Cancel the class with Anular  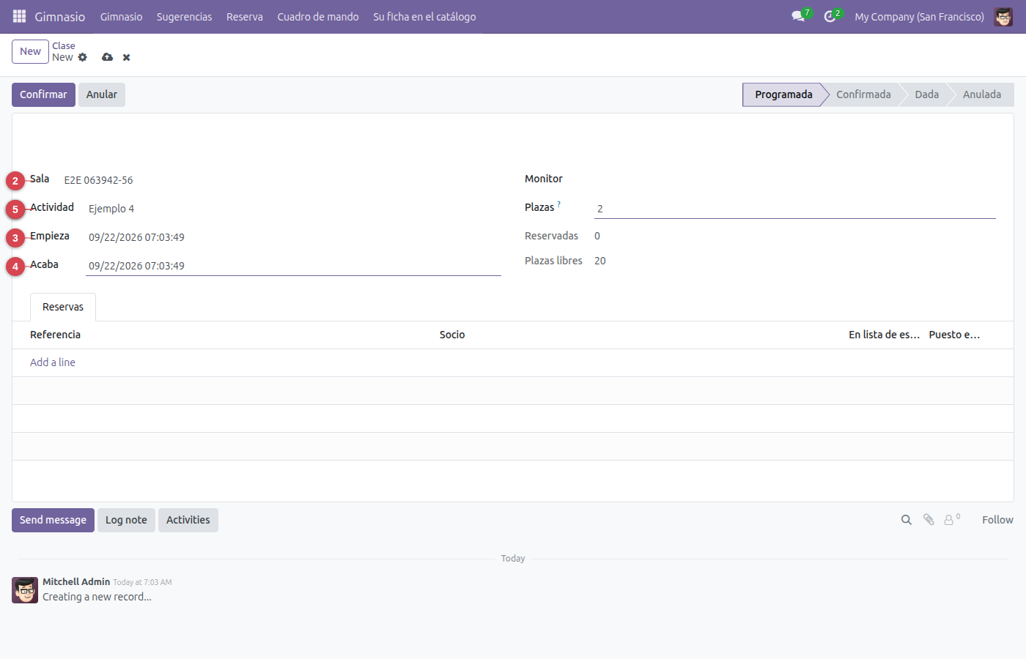click(x=102, y=94)
